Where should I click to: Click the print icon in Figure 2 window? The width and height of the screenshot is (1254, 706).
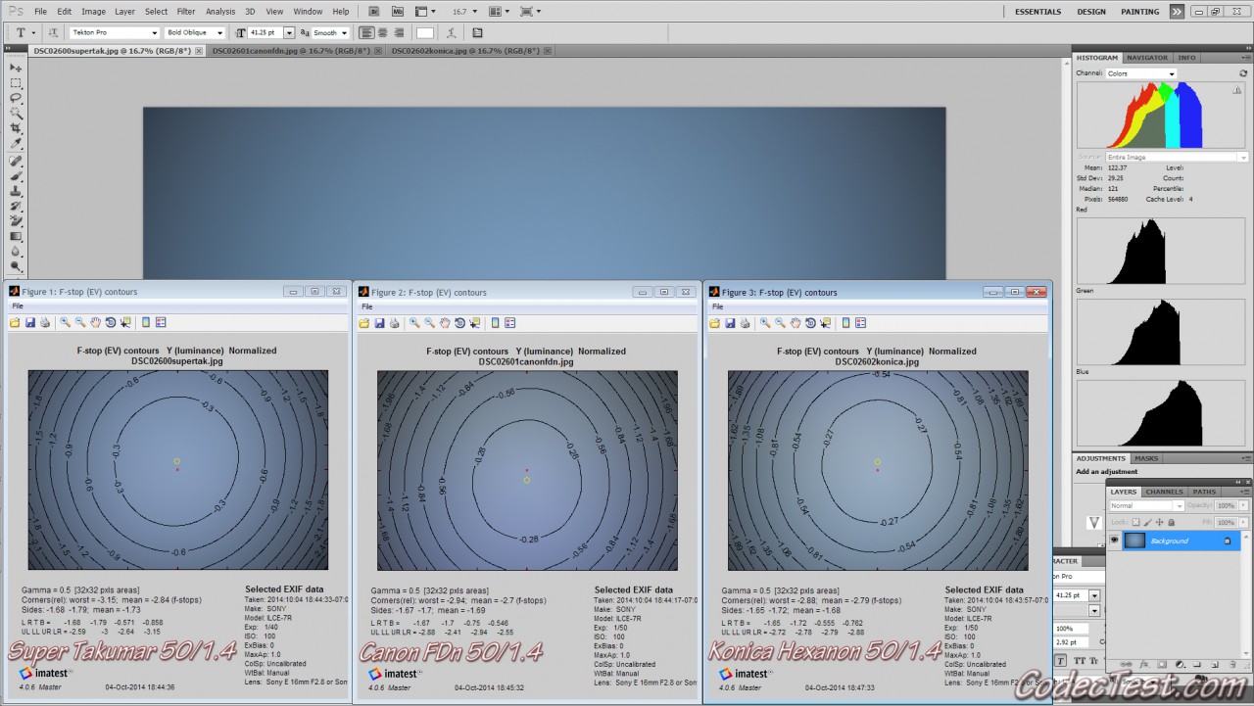coord(395,323)
